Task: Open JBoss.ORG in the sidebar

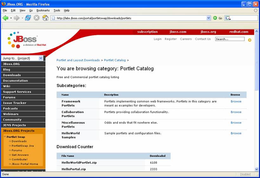Action: pyautogui.click(x=23, y=64)
